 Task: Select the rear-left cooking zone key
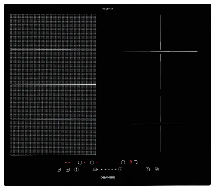(x=92, y=162)
